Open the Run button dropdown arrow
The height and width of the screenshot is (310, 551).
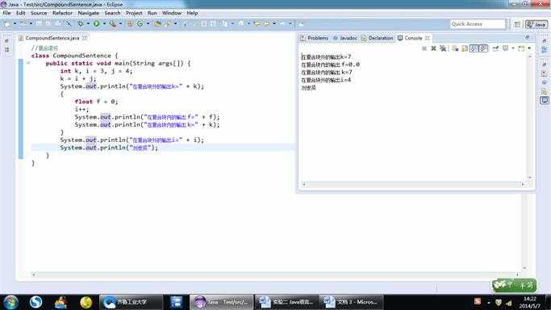[x=104, y=23]
